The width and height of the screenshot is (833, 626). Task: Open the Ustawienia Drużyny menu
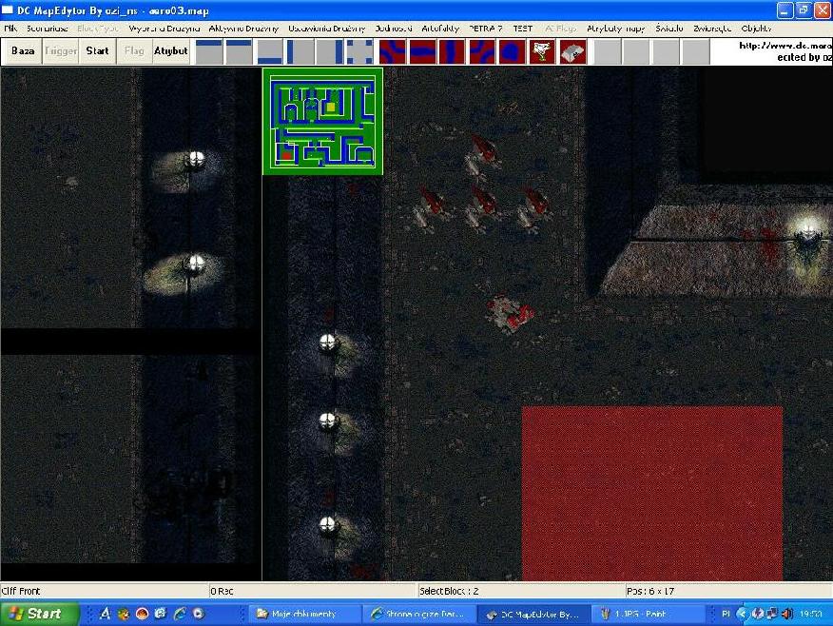(327, 29)
